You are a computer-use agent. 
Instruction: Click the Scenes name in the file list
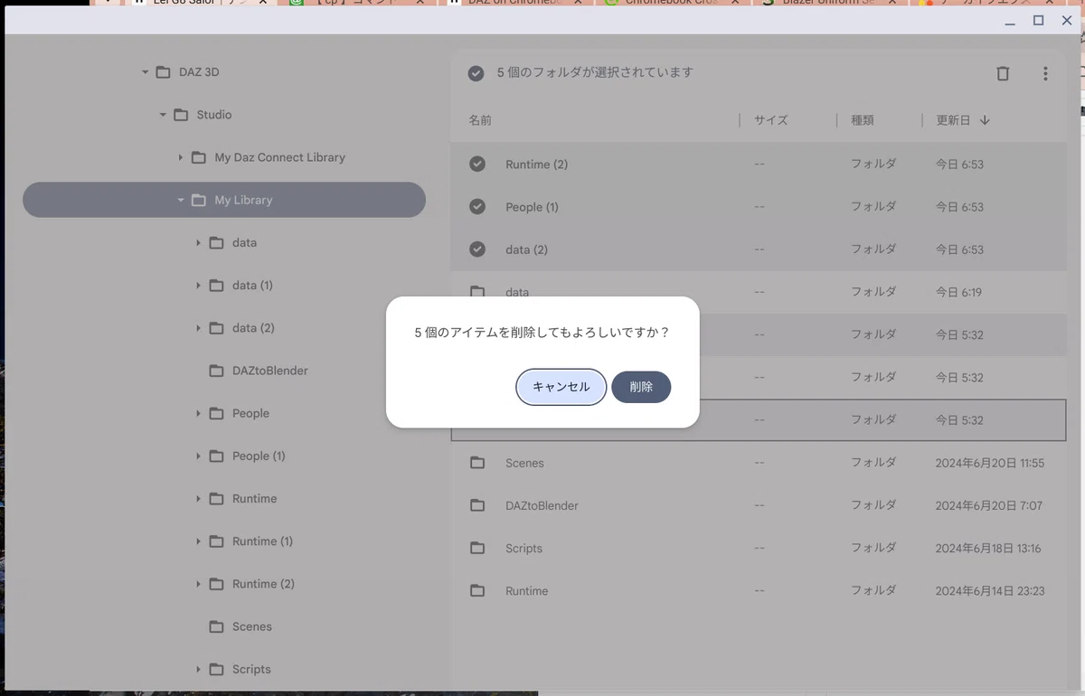[x=524, y=463]
